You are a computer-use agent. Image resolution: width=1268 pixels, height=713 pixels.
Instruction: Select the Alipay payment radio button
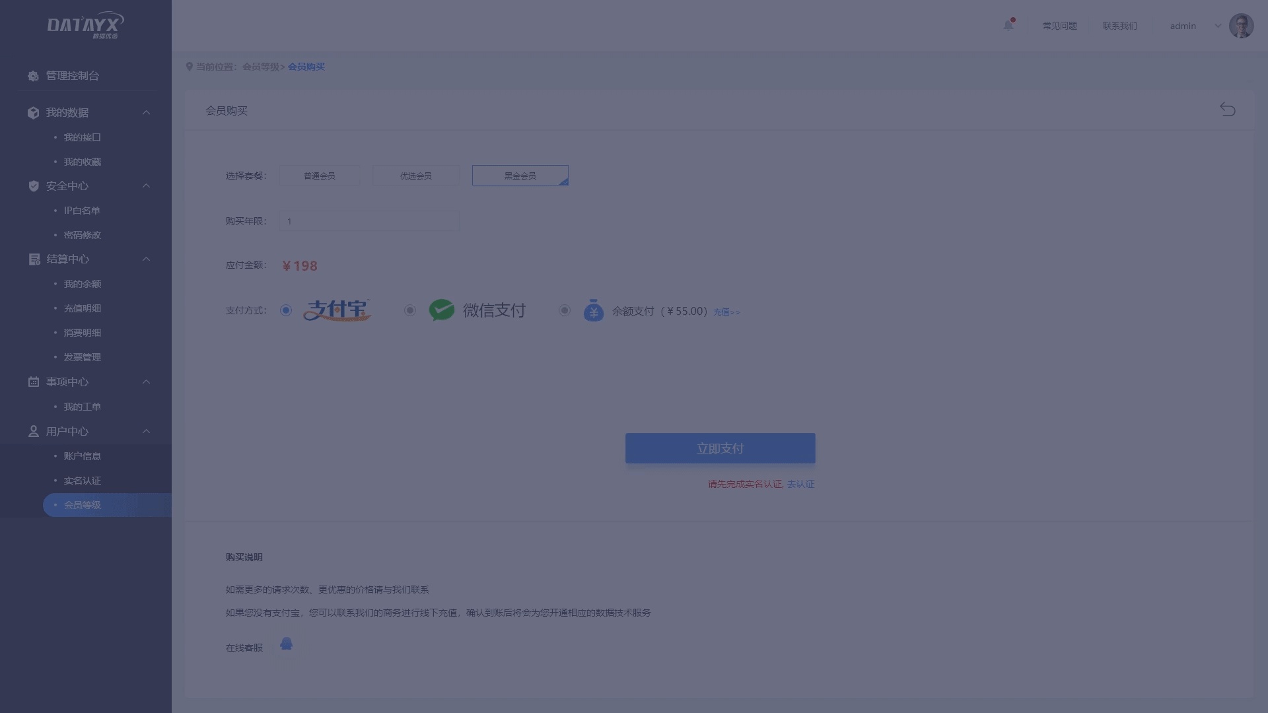coord(286,310)
